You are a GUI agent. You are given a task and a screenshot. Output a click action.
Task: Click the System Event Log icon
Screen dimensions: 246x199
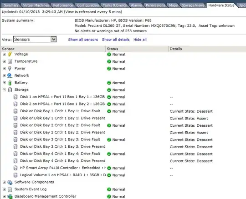pos(10,189)
